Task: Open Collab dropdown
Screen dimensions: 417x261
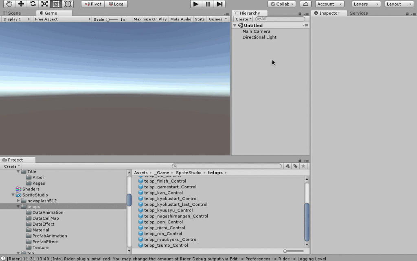Action: (x=282, y=4)
